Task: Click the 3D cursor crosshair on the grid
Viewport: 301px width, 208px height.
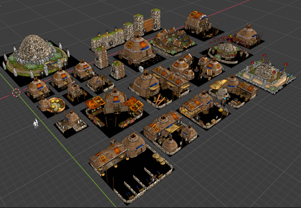Action: (x=16, y=92)
